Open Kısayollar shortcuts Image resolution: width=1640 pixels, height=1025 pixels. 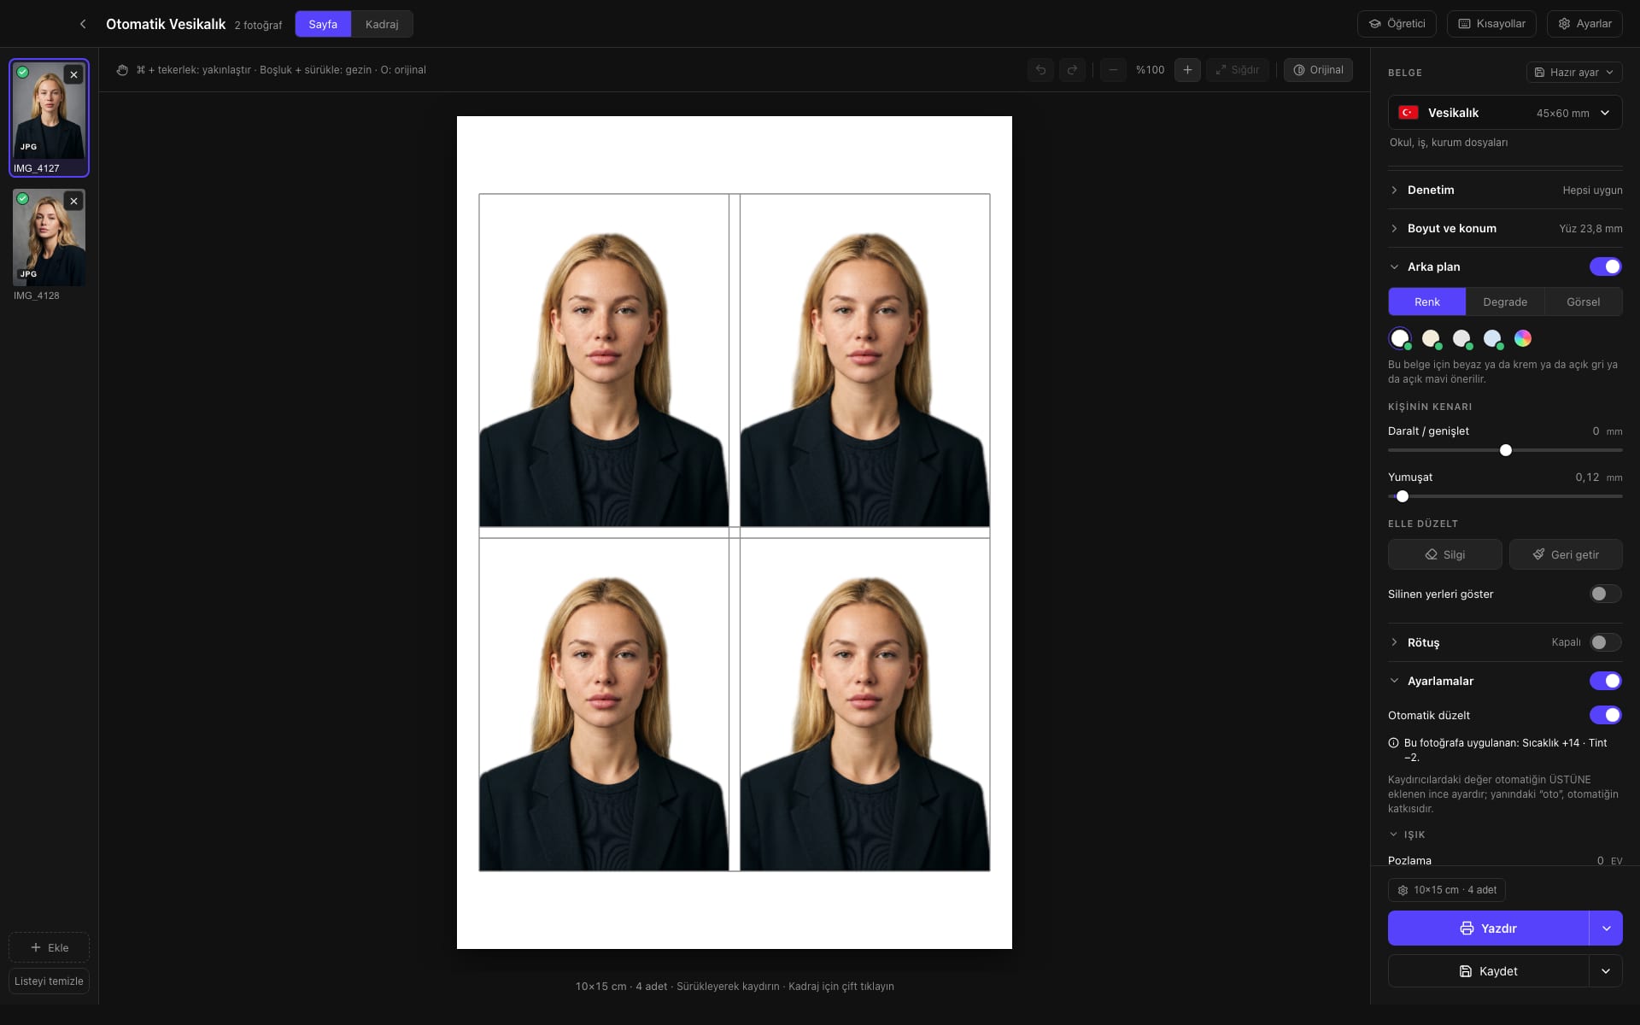(1491, 24)
